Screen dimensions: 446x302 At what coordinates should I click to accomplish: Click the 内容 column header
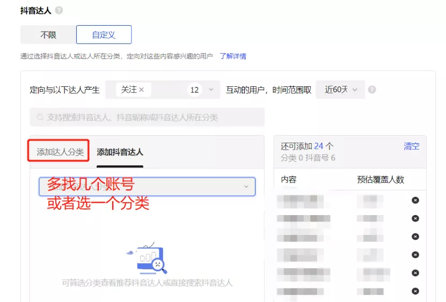(289, 180)
